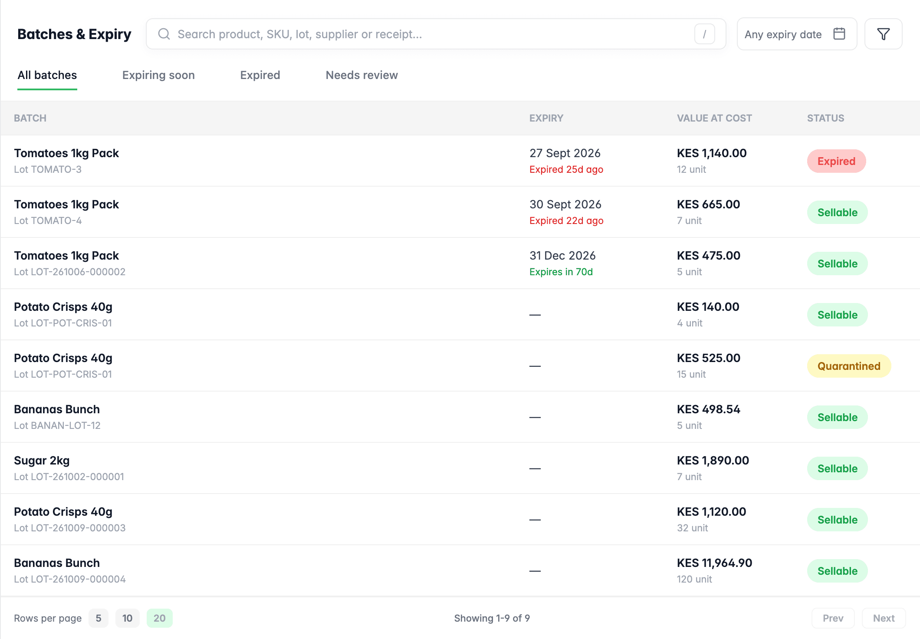
Task: Click the VALUE AT COST column header
Action: tap(714, 118)
